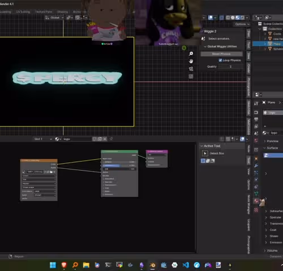Toggle camera view gizmo icon
Viewport: 283px width, 271px height.
coord(191,69)
